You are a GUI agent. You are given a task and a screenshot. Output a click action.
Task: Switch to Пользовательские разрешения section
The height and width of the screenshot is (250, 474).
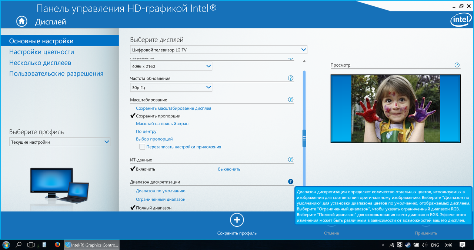tap(56, 73)
